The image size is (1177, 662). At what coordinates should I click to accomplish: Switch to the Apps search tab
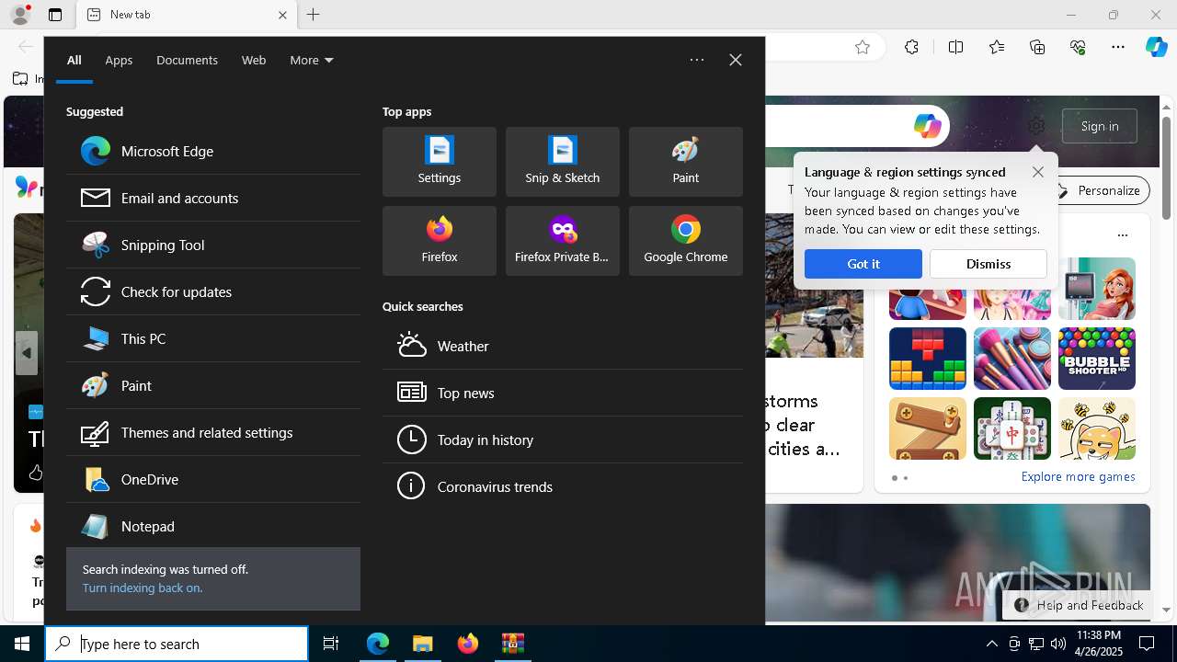pos(119,60)
